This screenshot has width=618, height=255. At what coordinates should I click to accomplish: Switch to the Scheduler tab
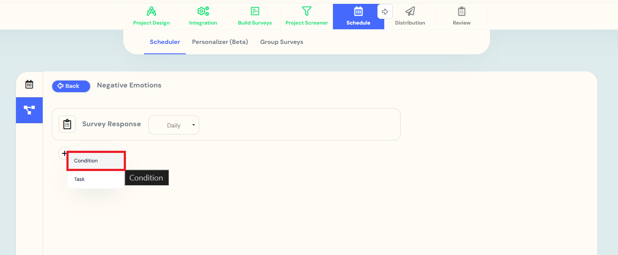[x=165, y=42]
